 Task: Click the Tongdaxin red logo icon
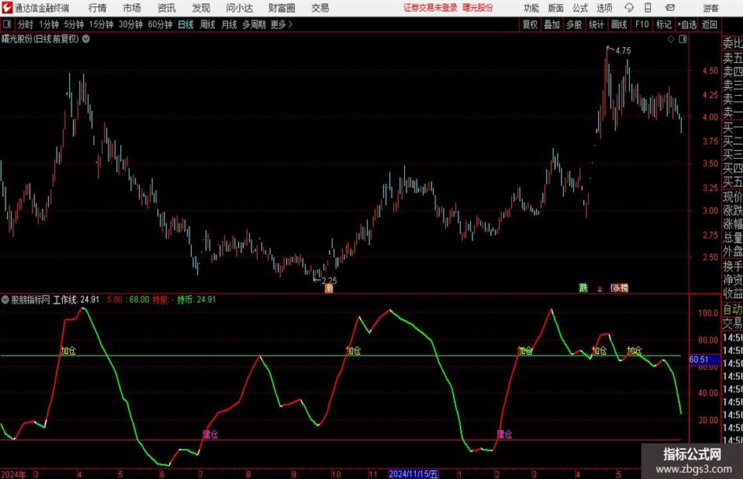[x=7, y=8]
